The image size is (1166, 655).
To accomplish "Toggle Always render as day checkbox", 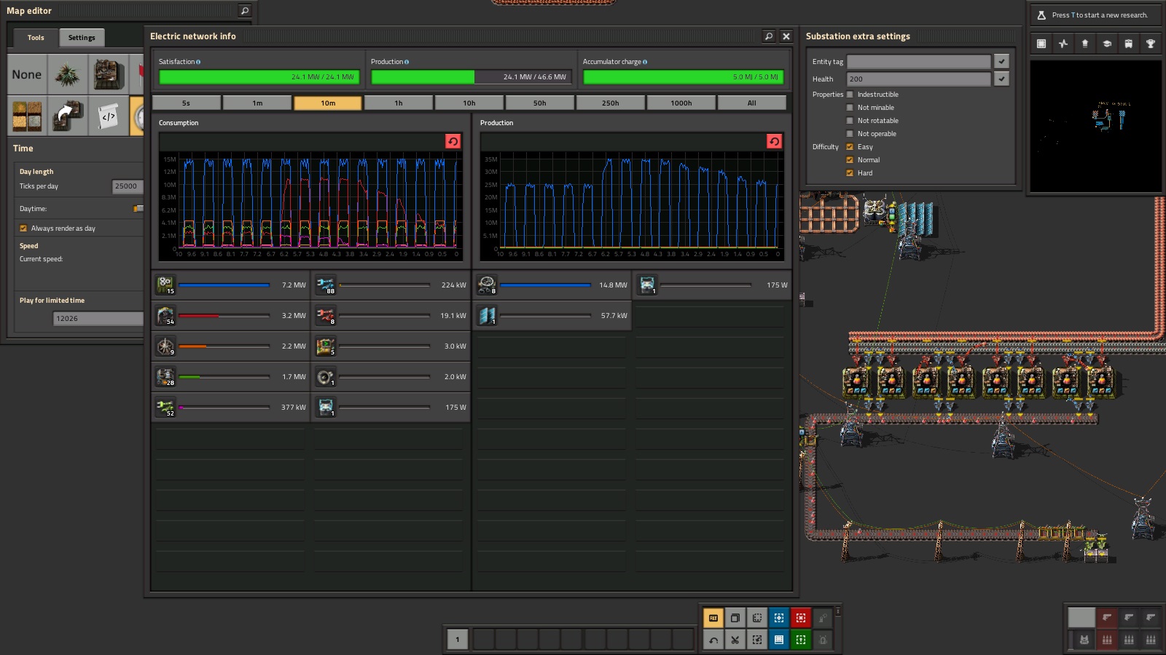I will coord(23,229).
